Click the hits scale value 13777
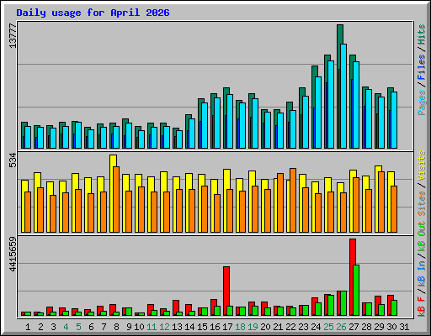The height and width of the screenshot is (336, 431). tap(13, 35)
